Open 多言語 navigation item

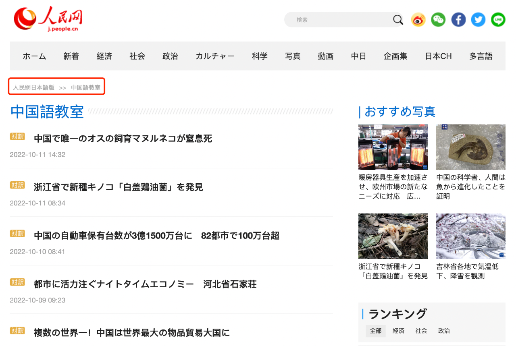click(481, 56)
